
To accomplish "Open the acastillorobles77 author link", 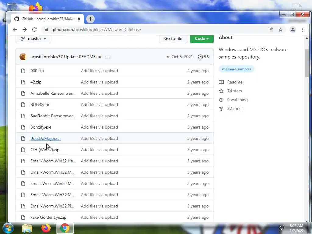I will 47,57.
